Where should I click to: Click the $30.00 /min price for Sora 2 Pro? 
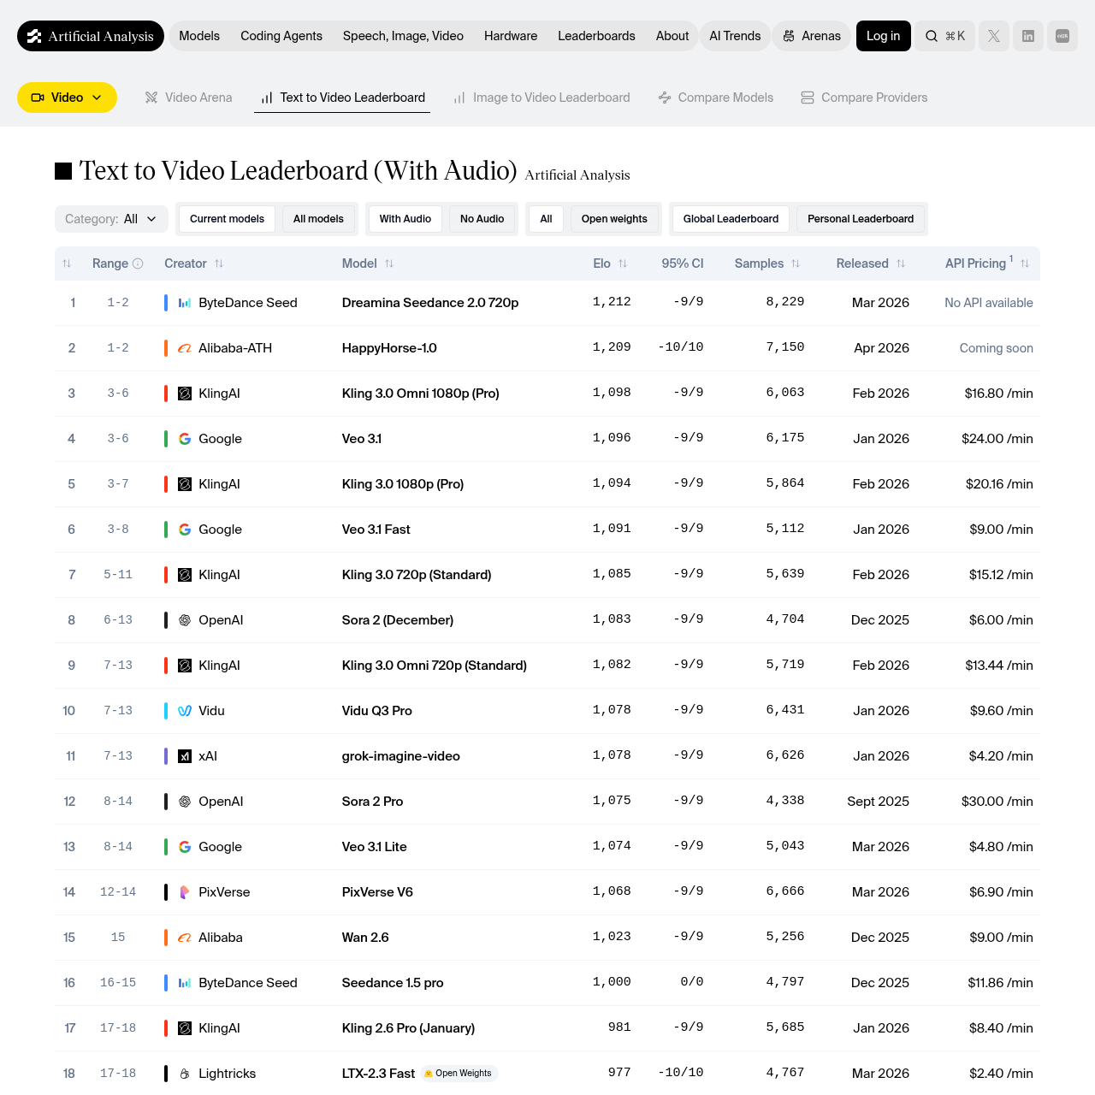click(x=997, y=802)
